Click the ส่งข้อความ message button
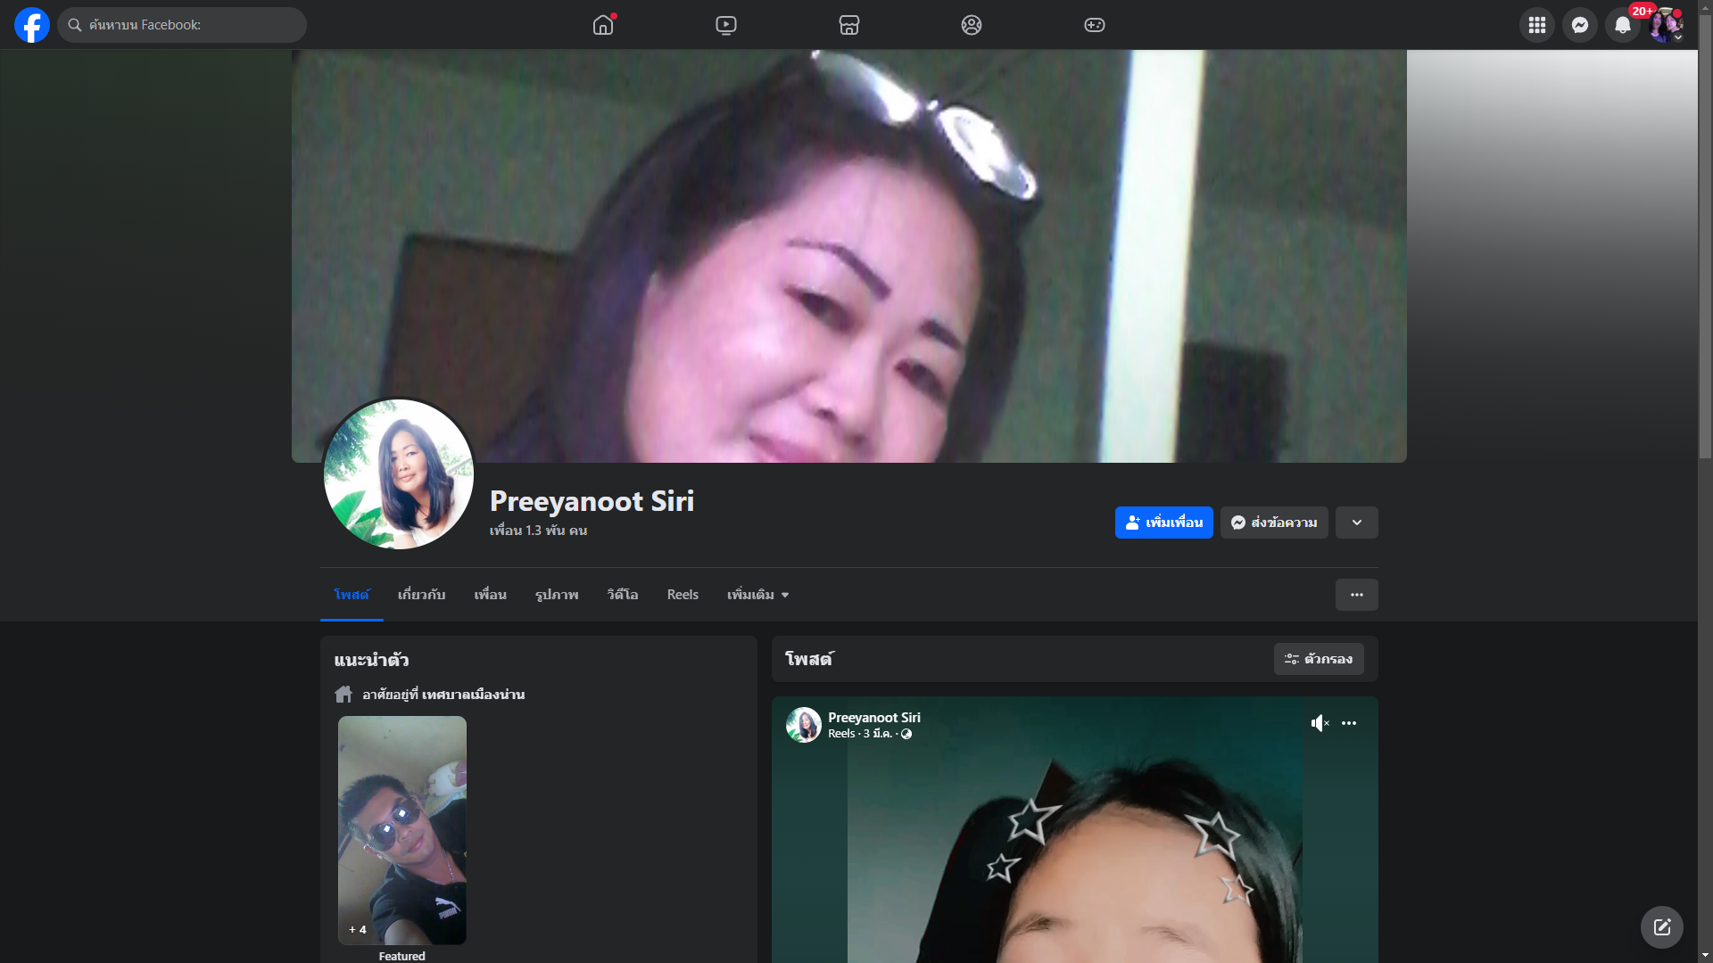 click(1274, 523)
